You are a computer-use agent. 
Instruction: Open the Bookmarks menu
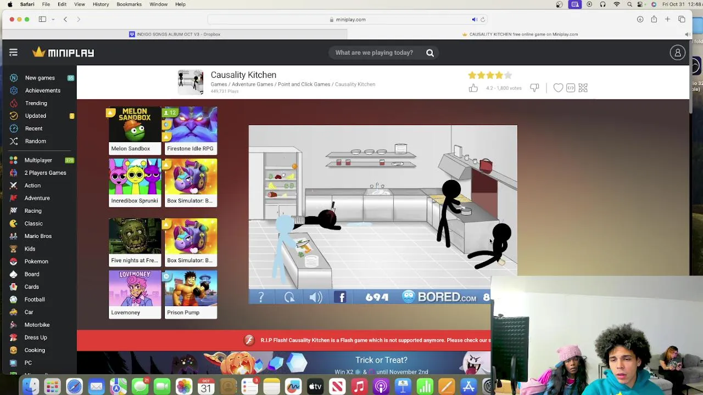[129, 4]
